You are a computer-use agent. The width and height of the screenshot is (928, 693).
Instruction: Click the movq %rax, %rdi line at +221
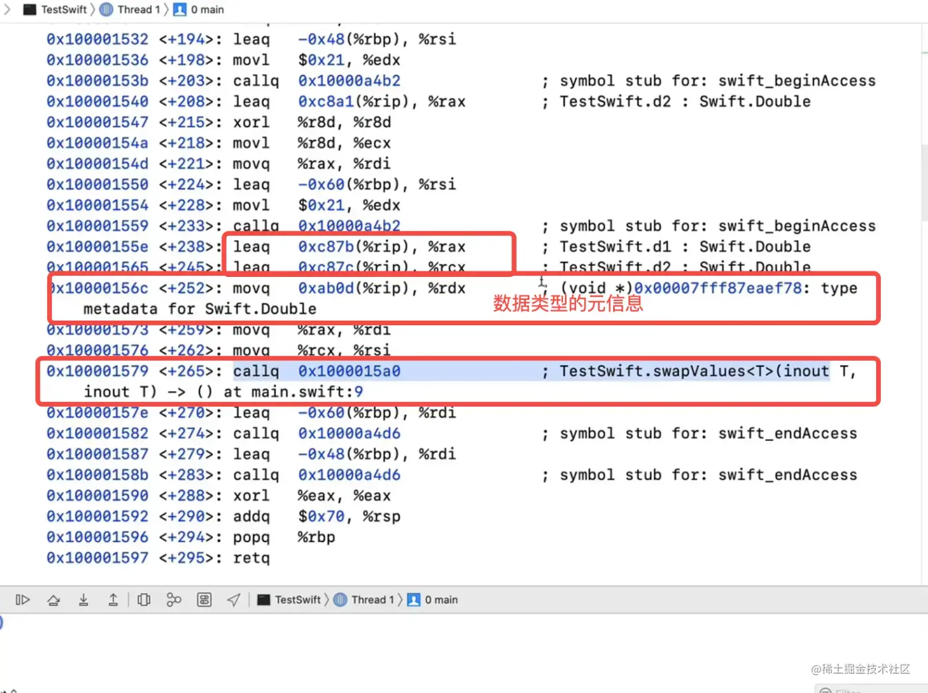coord(218,164)
